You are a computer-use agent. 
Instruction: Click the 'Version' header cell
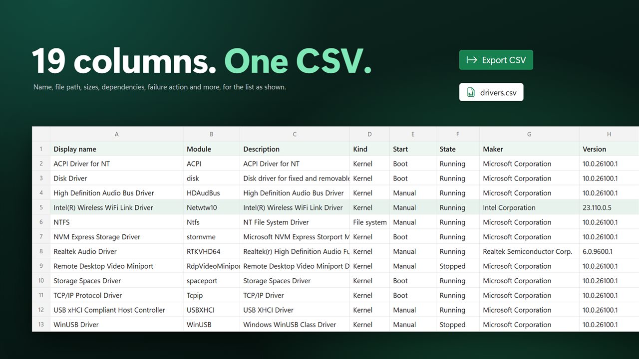coord(609,149)
